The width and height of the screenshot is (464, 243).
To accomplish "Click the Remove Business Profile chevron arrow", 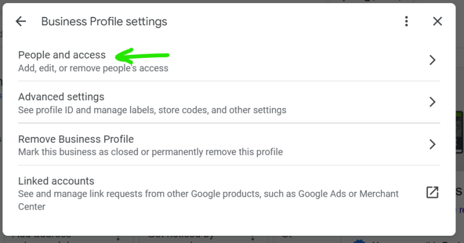I will coord(432,144).
